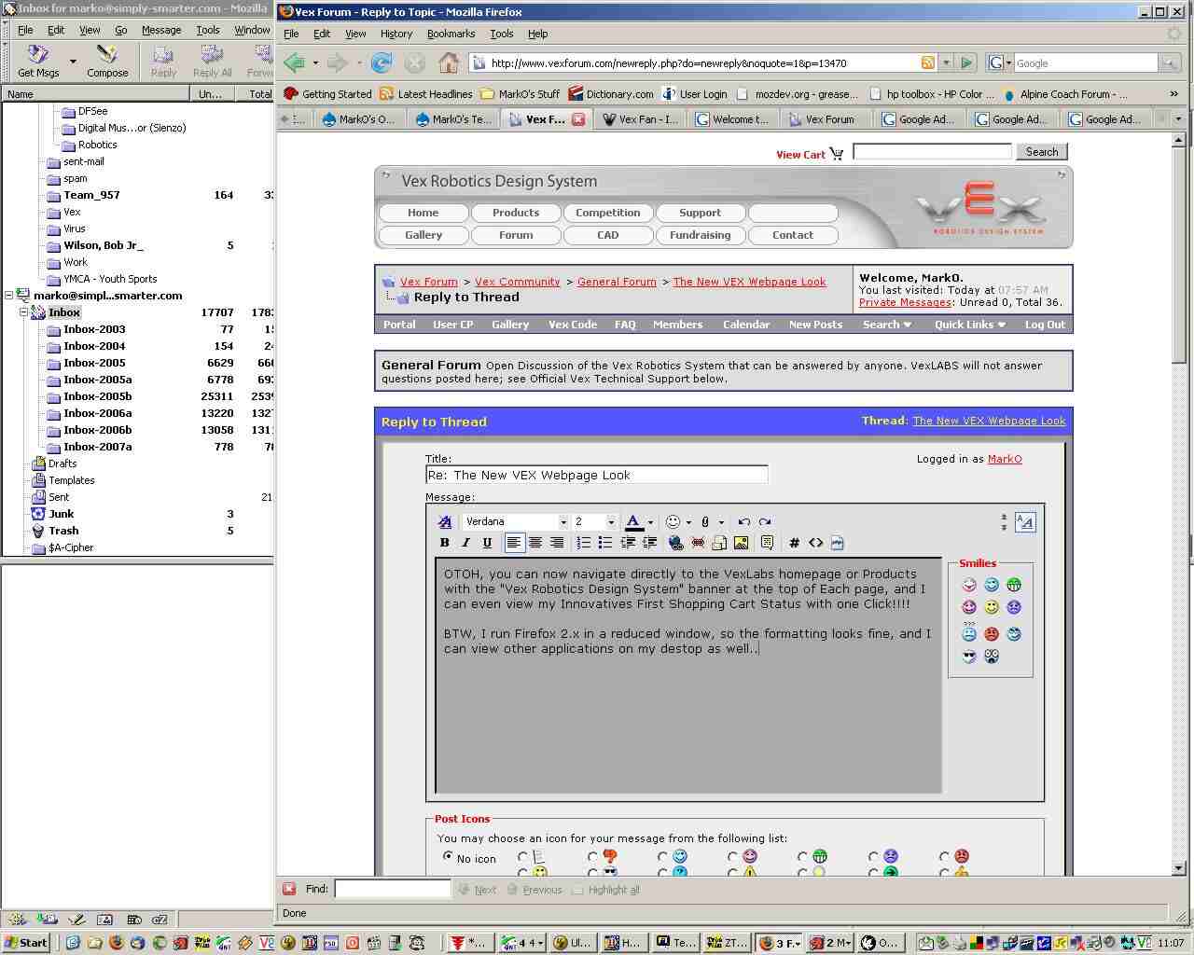Switch editor mode with the A/A icon
Image resolution: width=1194 pixels, height=955 pixels.
pyautogui.click(x=1025, y=522)
